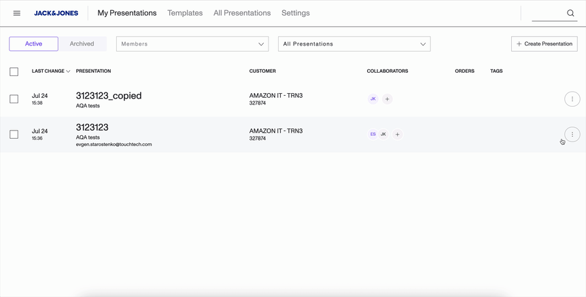Click JK avatar in 3123123 row
The width and height of the screenshot is (586, 297).
pyautogui.click(x=383, y=134)
